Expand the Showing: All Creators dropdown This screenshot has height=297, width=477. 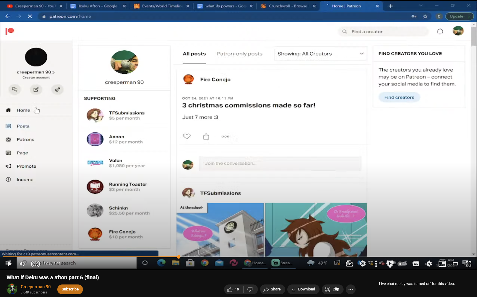[x=321, y=54]
